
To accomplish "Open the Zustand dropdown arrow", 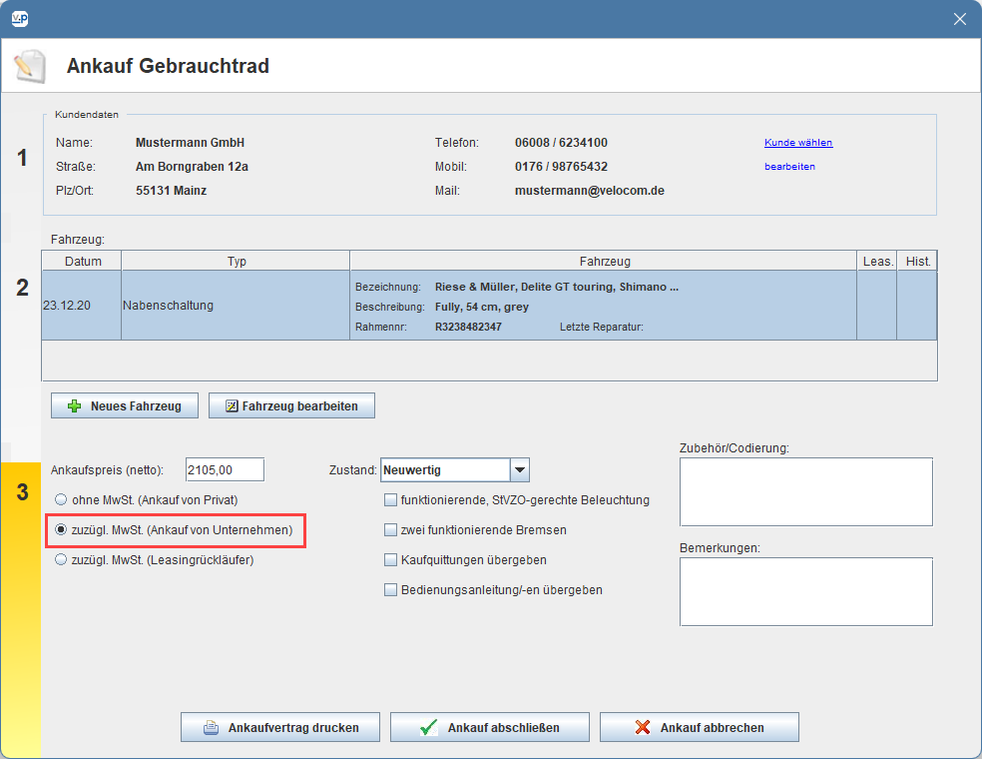I will pyautogui.click(x=520, y=470).
